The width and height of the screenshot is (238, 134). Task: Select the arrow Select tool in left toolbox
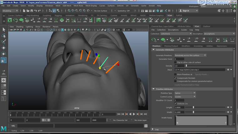pyautogui.click(x=4, y=29)
